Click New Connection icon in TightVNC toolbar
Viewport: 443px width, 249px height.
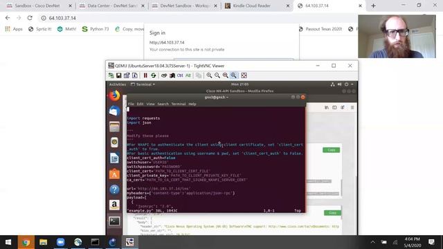tap(111, 75)
